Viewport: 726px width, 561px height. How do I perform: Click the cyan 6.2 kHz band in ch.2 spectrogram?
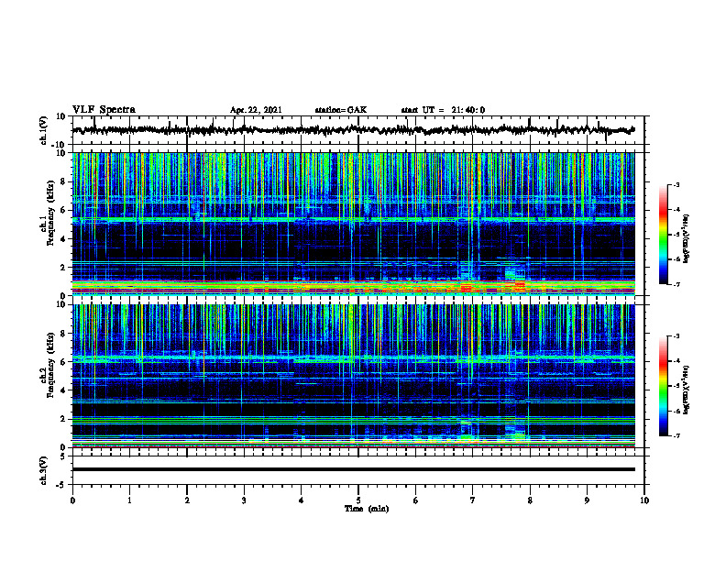[353, 357]
